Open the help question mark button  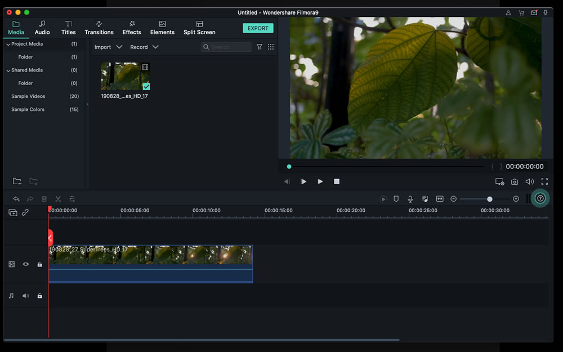click(540, 198)
